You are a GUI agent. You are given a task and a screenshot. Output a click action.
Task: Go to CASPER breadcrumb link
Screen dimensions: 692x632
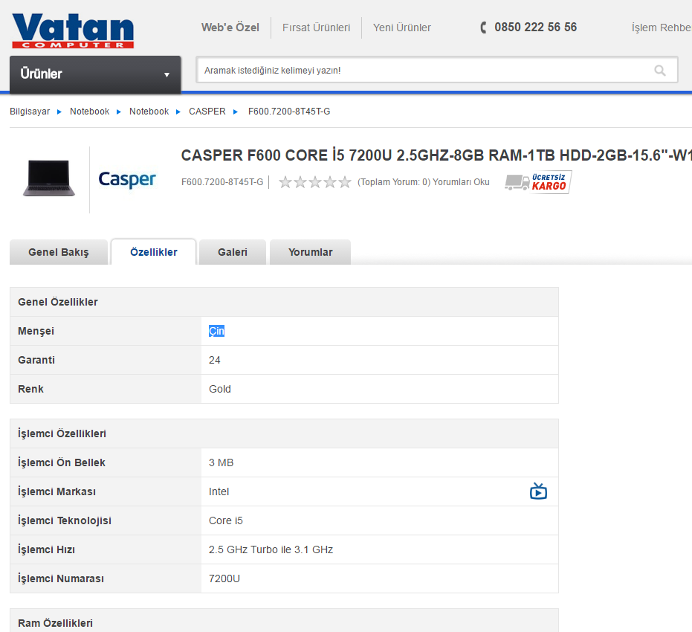click(x=207, y=112)
